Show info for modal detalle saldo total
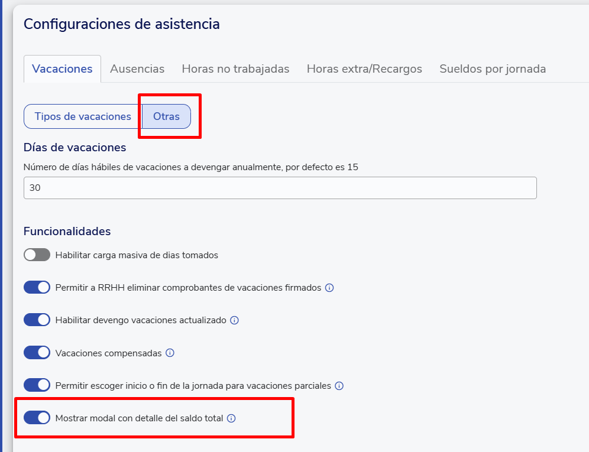589x452 pixels. coord(231,418)
